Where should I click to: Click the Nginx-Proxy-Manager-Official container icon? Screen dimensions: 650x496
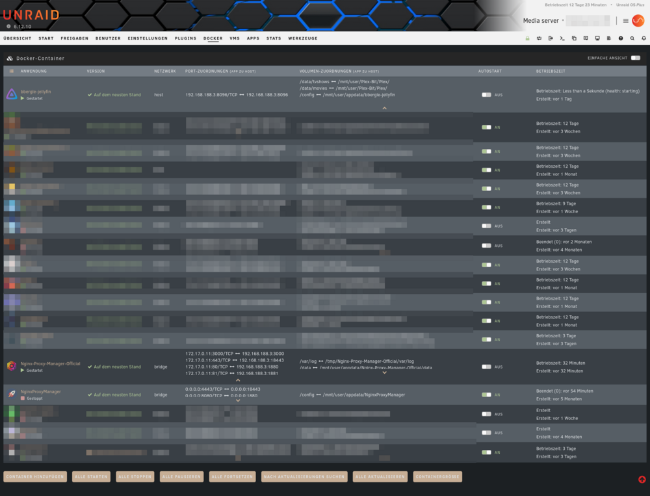pyautogui.click(x=12, y=366)
